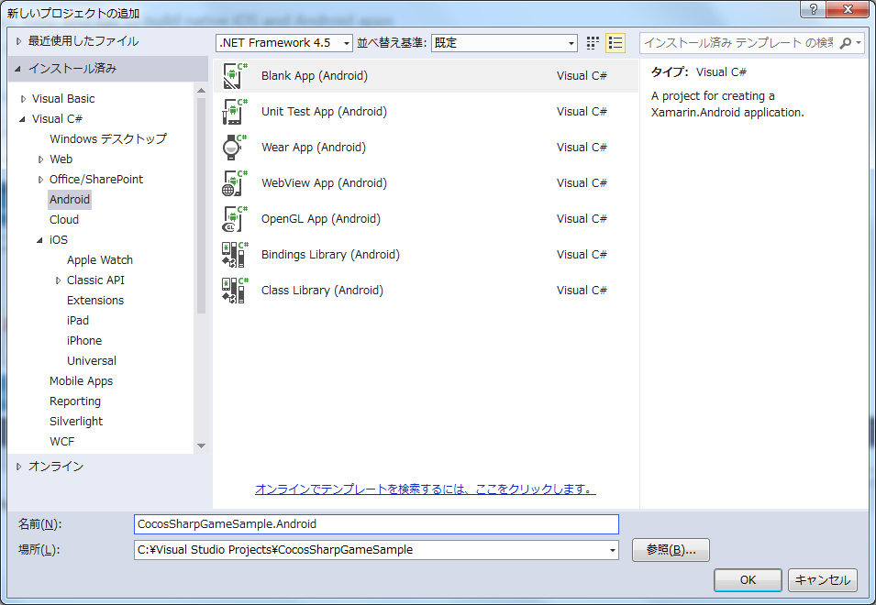Open the sort order 既定 dropdown
This screenshot has height=605, width=876.
coord(504,43)
